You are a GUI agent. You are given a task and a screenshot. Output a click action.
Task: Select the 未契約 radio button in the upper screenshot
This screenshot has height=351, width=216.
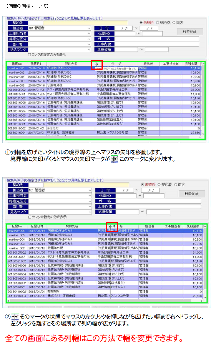click(x=142, y=23)
